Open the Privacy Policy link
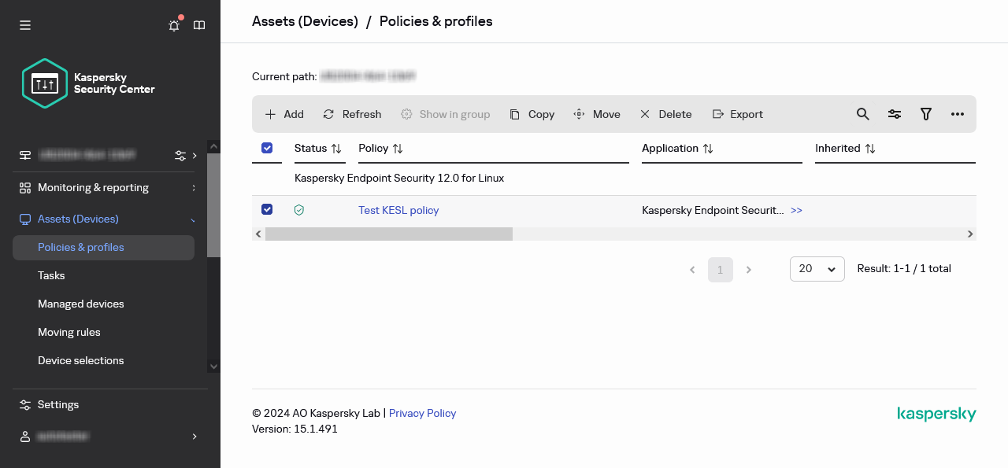Image resolution: width=1008 pixels, height=468 pixels. pos(422,413)
